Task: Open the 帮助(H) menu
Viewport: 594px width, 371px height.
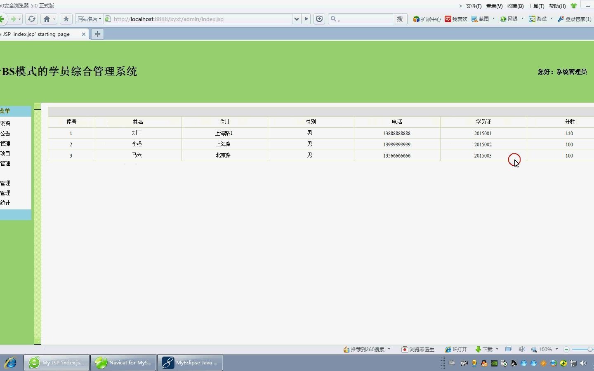Action: (x=557, y=6)
